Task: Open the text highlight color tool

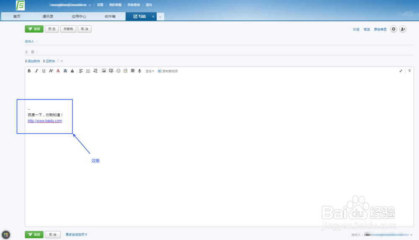Action: point(65,71)
